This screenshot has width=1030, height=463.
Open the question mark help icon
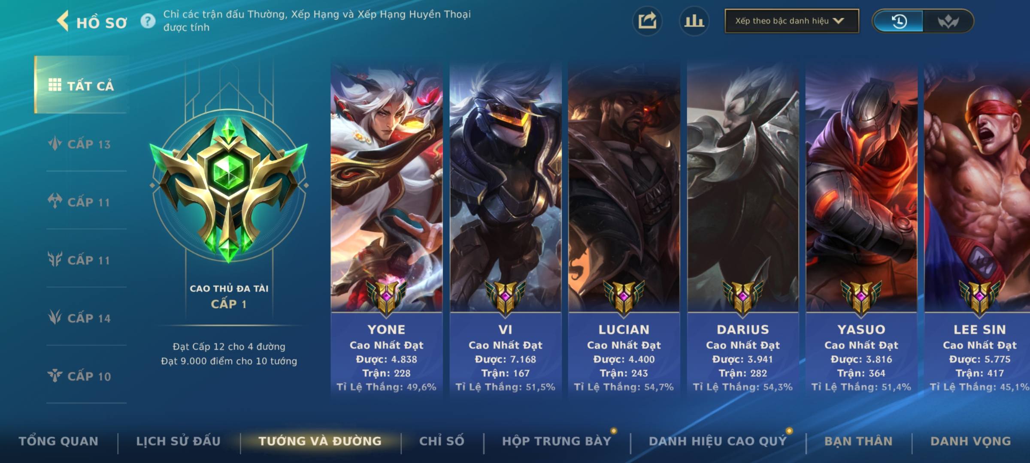(148, 21)
